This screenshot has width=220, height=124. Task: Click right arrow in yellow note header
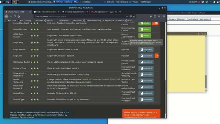[202, 34]
